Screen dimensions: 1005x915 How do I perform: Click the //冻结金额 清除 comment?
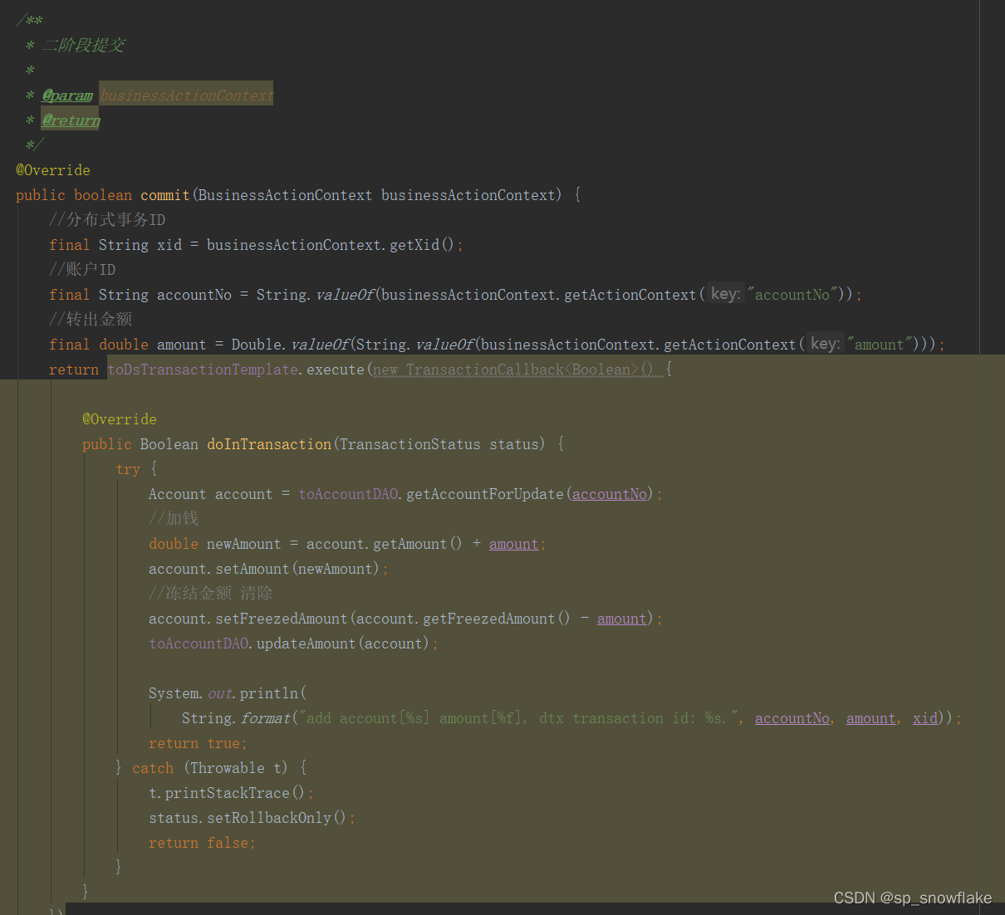tap(211, 594)
